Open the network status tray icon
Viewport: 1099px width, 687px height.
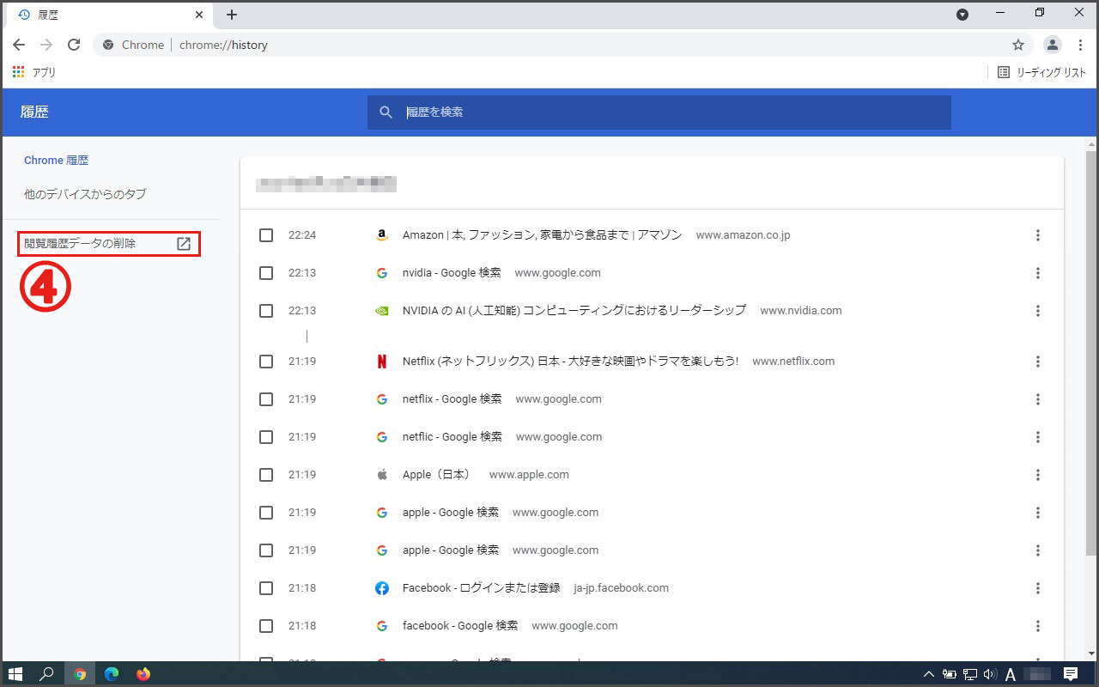coord(970,674)
